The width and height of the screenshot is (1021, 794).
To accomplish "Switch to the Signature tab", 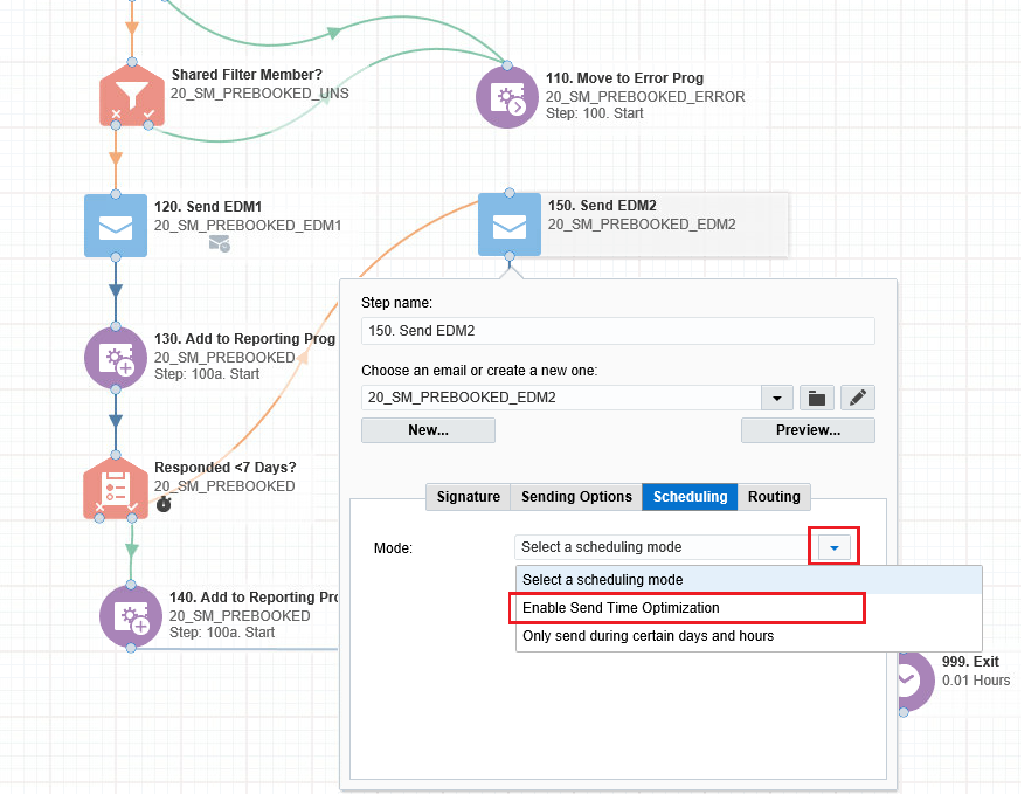I will click(x=468, y=497).
